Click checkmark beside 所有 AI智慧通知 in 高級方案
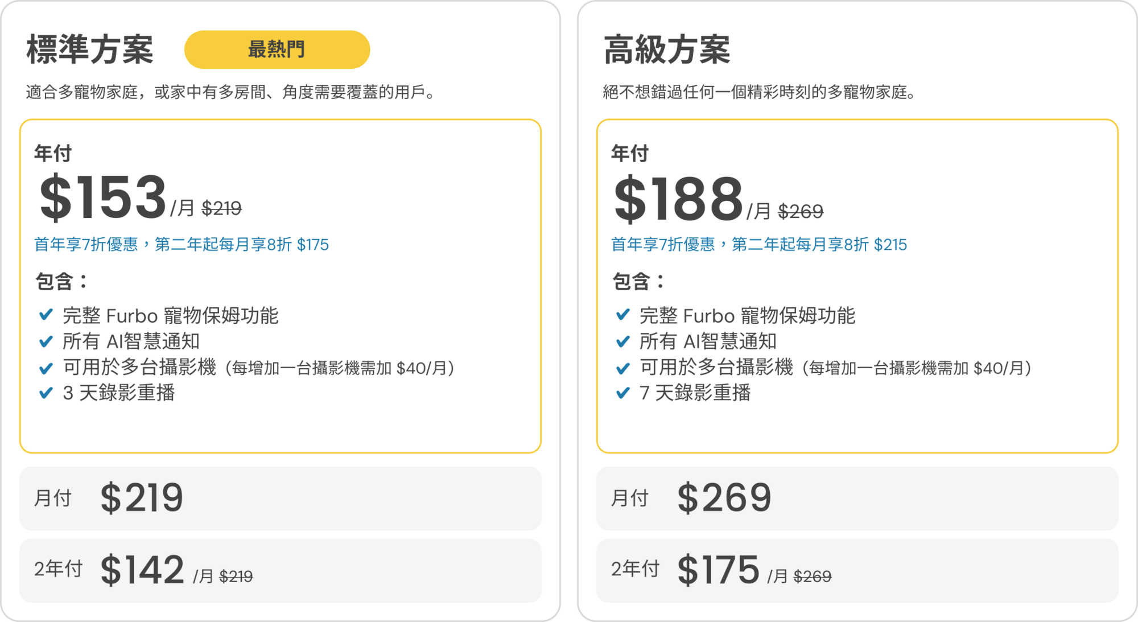The width and height of the screenshot is (1138, 622). pyautogui.click(x=623, y=341)
